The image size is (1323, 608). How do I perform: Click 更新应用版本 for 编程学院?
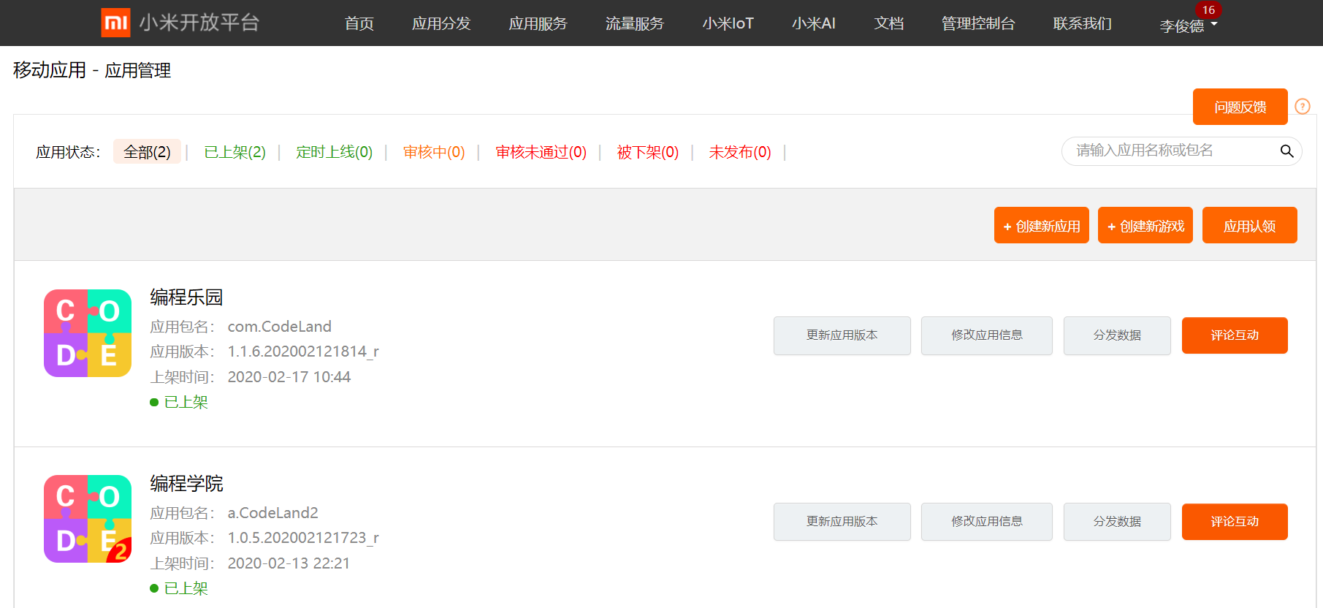click(842, 522)
